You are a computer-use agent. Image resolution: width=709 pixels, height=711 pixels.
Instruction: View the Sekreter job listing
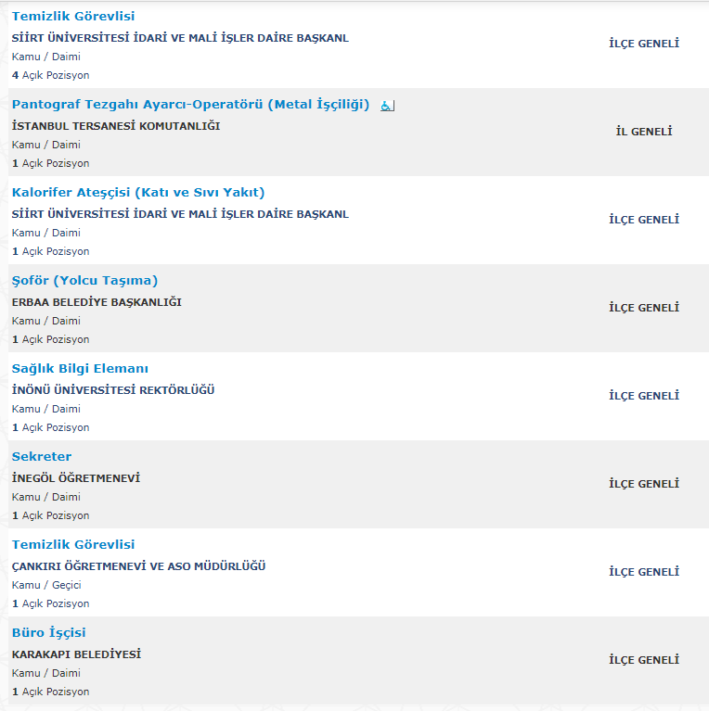click(42, 457)
